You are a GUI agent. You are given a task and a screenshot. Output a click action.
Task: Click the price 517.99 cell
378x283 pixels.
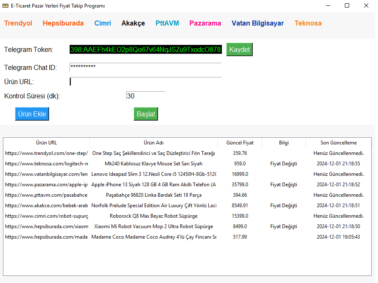coord(240,237)
